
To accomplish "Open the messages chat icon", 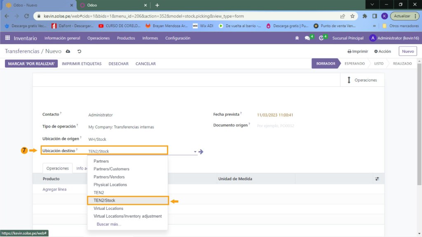I will click(x=307, y=38).
